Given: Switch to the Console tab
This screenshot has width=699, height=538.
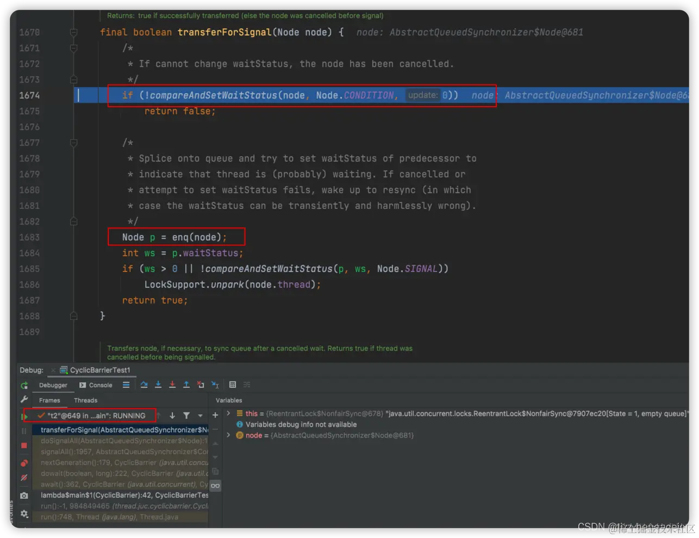Looking at the screenshot, I should [96, 385].
